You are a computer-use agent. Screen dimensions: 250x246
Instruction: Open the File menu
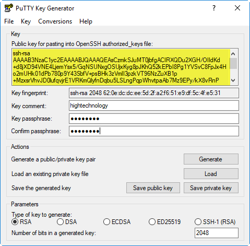point(9,21)
